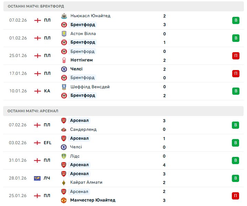Click the Aston Villa club crest
The height and width of the screenshot is (206, 247).
pyautogui.click(x=64, y=34)
